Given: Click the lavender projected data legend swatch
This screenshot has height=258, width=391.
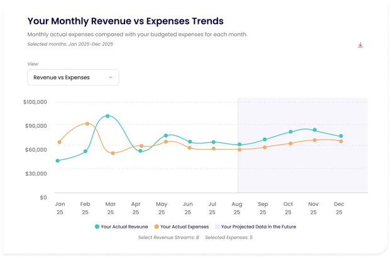Looking at the screenshot, I should click(x=218, y=227).
